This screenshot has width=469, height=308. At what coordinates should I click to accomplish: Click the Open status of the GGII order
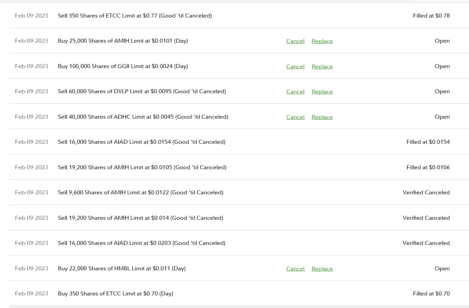click(x=442, y=66)
